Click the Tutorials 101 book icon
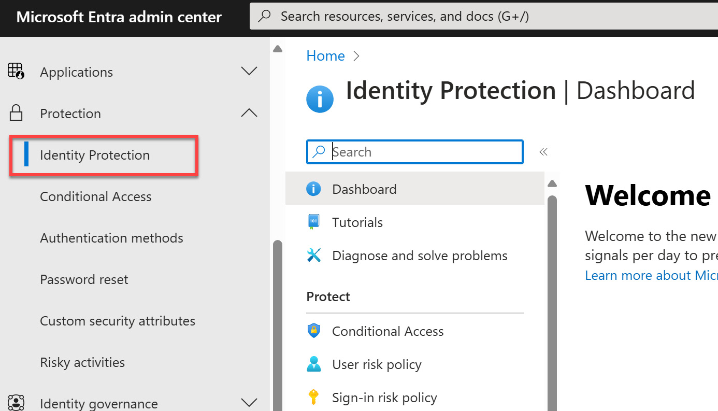The image size is (718, 411). point(313,222)
